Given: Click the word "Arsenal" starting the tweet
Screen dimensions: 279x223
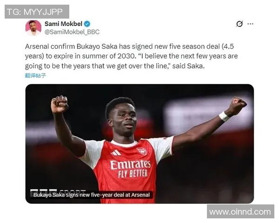Looking at the screenshot, I should tap(37, 46).
